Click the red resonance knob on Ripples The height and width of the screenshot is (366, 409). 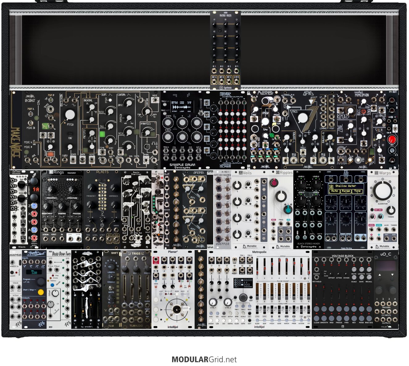274,183
